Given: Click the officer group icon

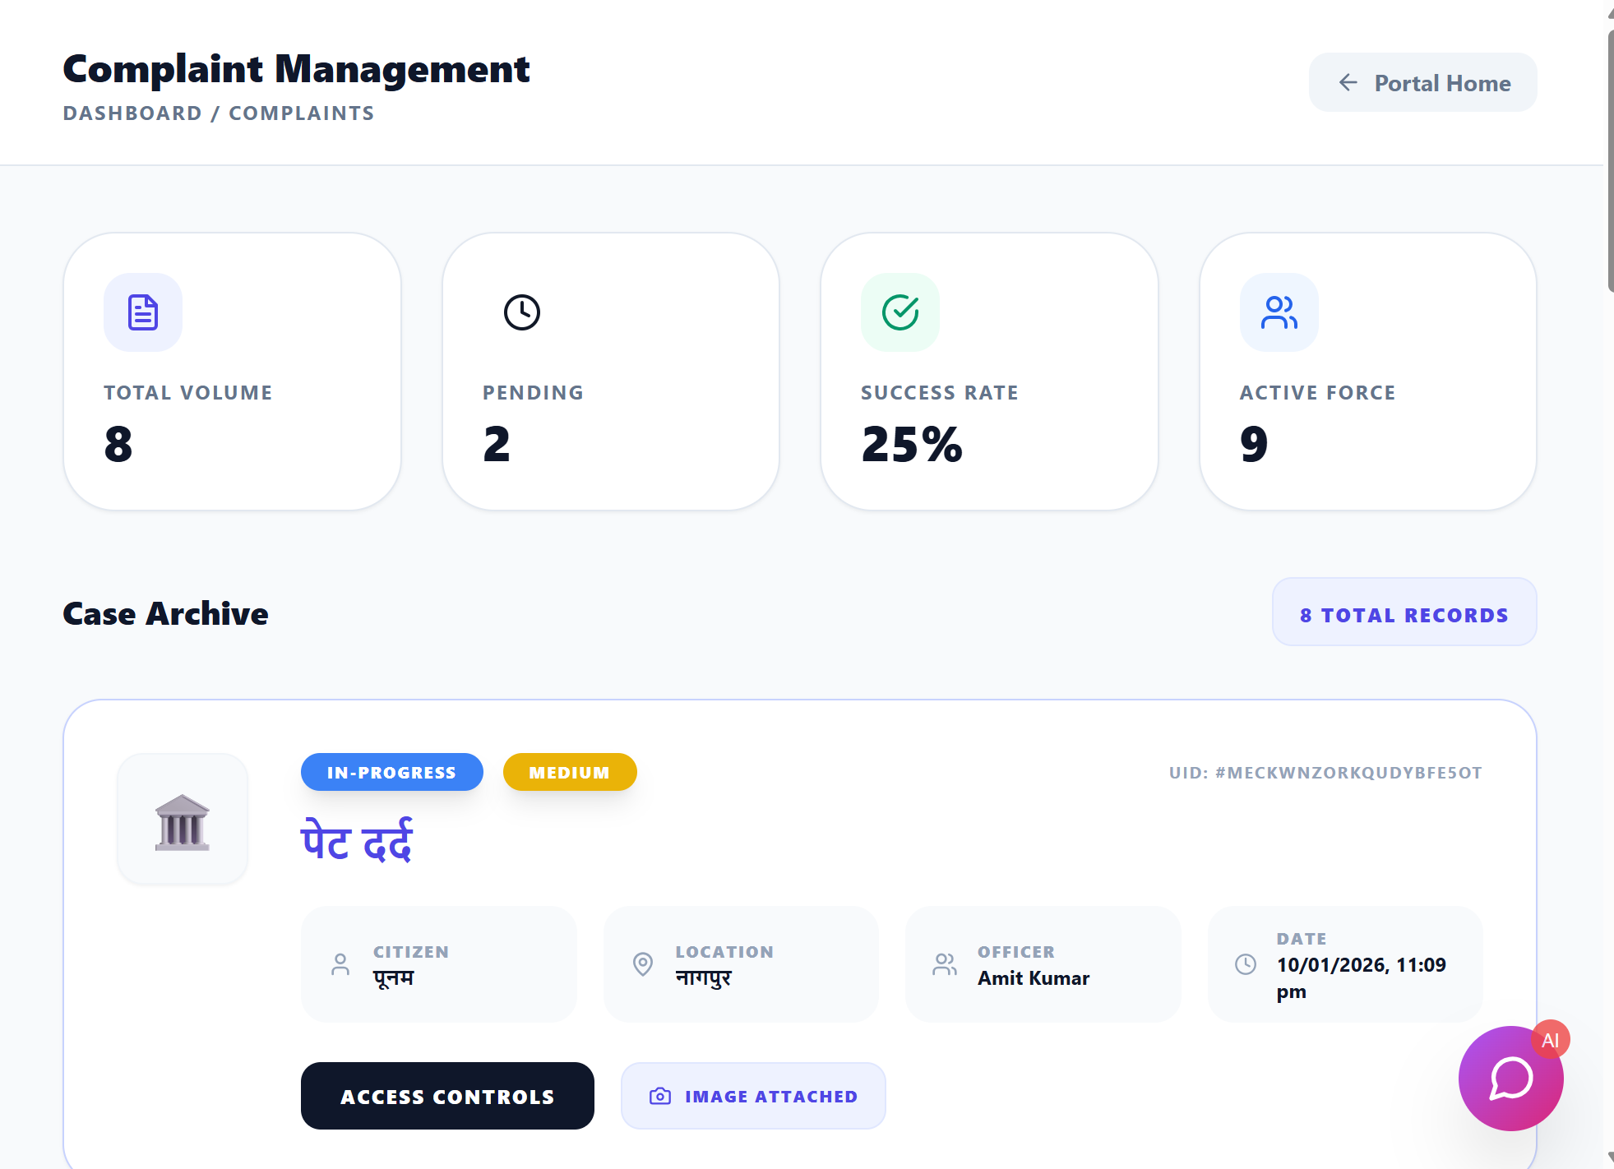Looking at the screenshot, I should (945, 964).
